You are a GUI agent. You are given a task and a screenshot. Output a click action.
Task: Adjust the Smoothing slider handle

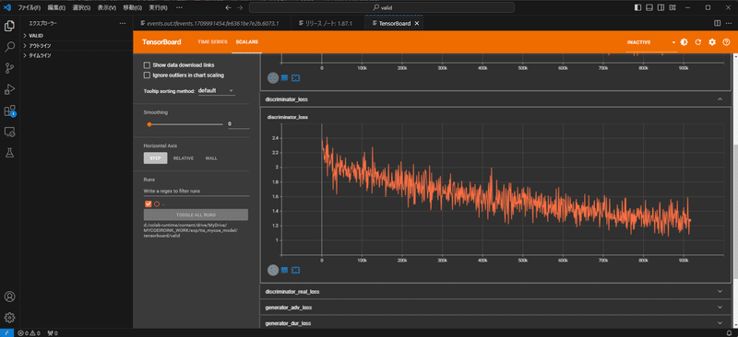[149, 124]
